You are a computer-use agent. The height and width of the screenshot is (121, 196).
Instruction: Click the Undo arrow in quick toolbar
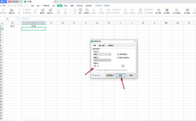tap(21, 6)
